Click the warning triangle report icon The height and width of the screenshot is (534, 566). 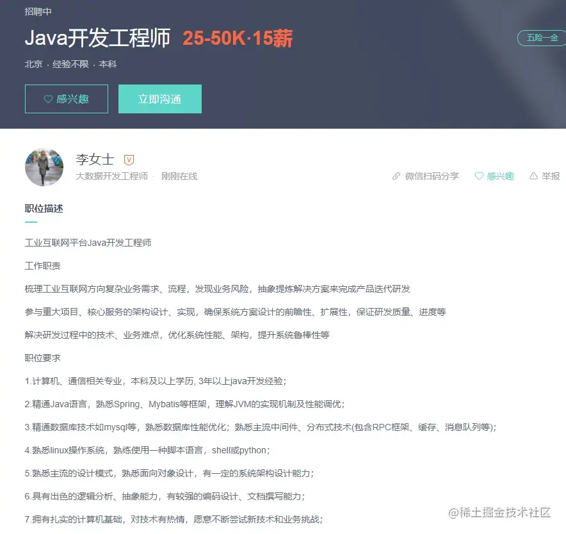[x=533, y=176]
